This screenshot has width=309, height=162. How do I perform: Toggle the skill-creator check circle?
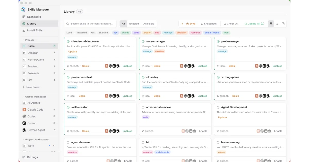68,107
